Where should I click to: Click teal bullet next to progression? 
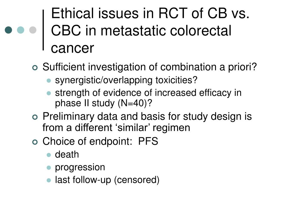49,168
